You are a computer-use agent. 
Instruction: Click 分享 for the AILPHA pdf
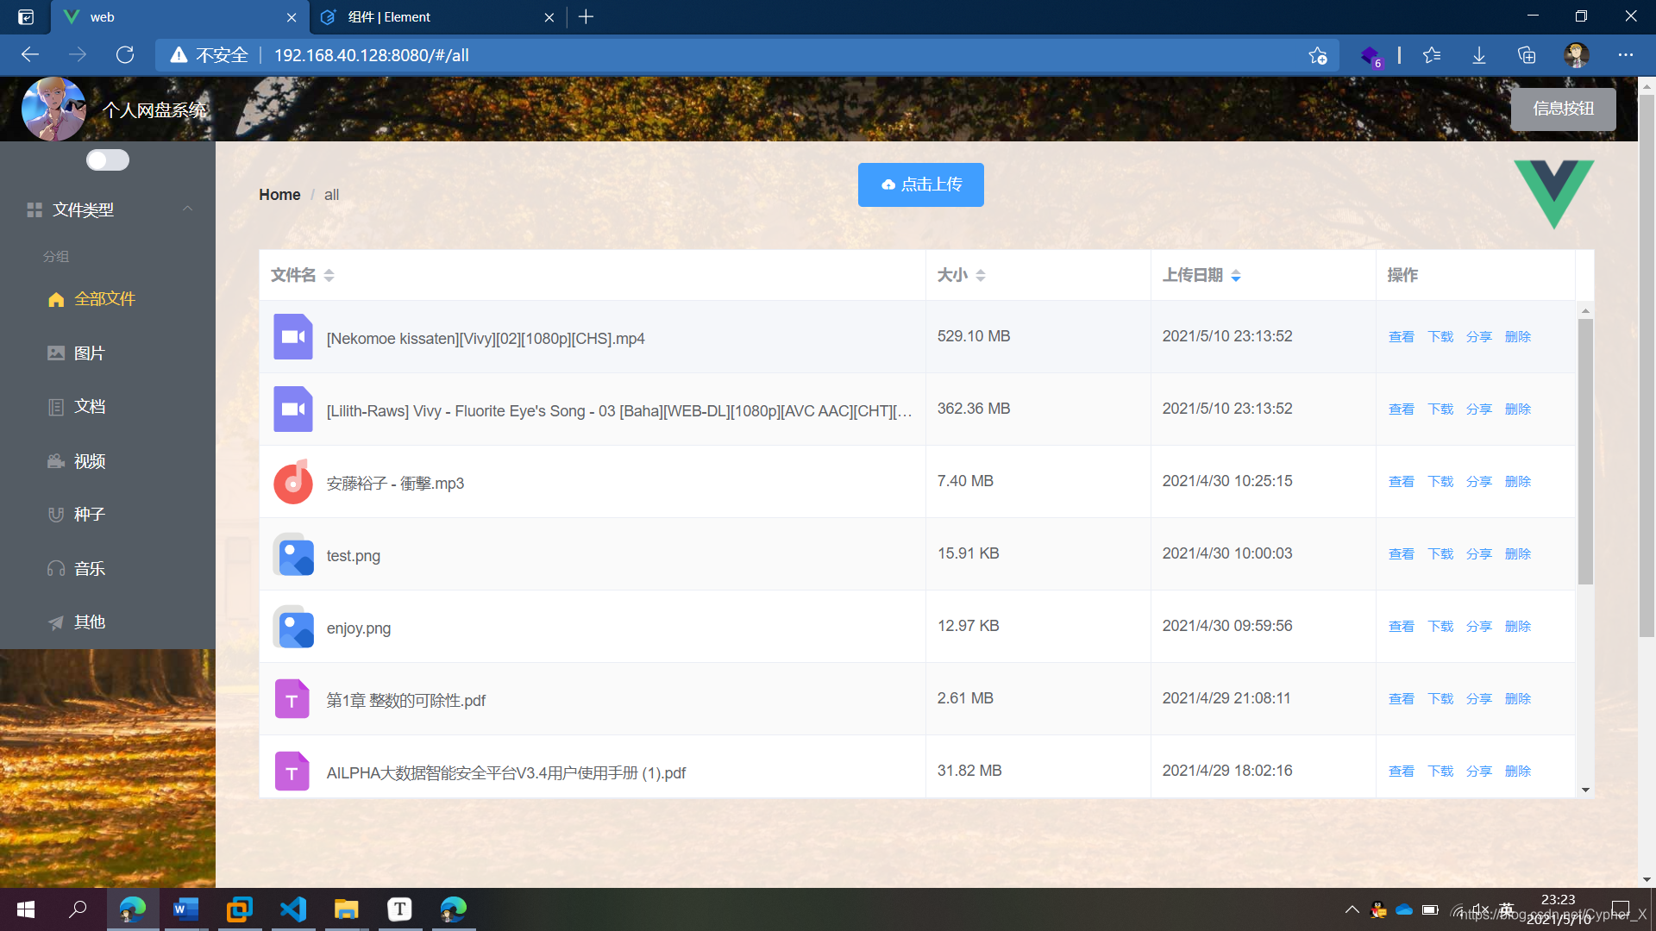pyautogui.click(x=1478, y=772)
